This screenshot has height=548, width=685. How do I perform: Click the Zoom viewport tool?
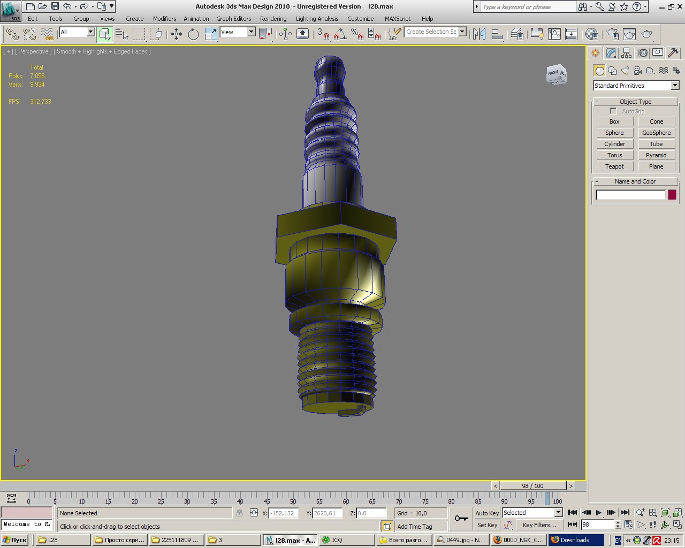click(640, 513)
